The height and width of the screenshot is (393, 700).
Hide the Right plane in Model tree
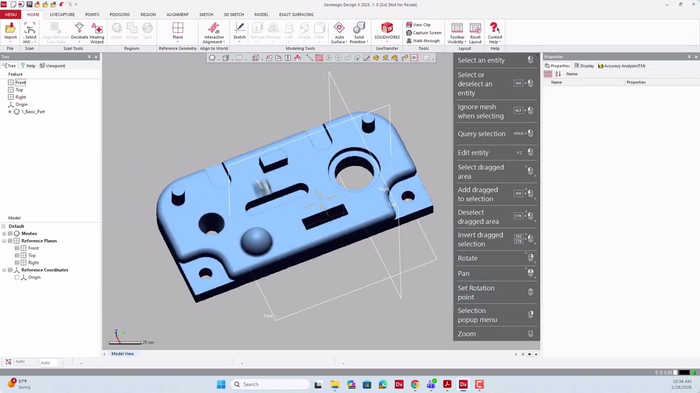[17, 263]
